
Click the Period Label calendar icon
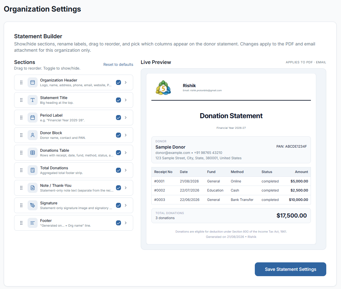[32, 118]
